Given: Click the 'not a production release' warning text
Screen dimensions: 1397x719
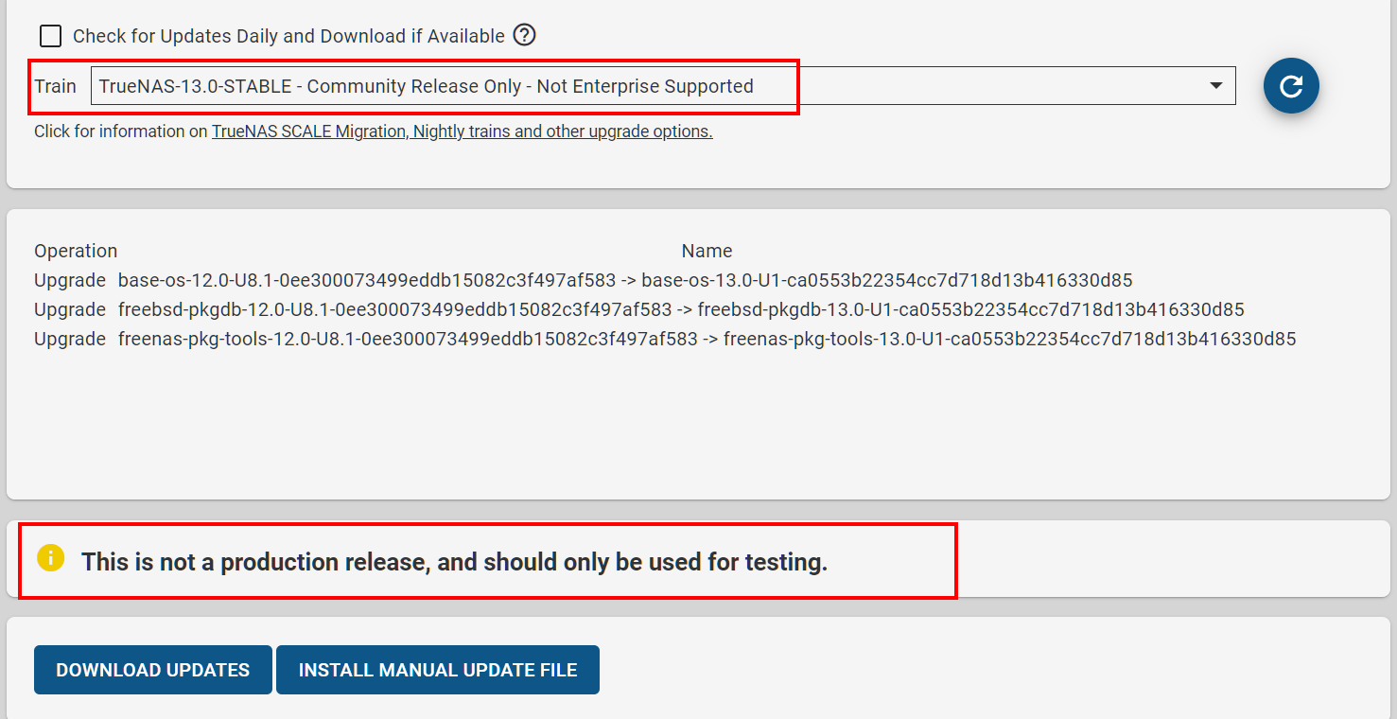Looking at the screenshot, I should (454, 562).
